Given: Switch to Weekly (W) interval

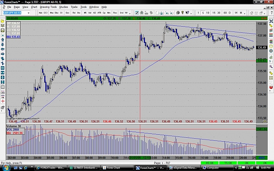Looking at the screenshot, I should coord(236,13).
